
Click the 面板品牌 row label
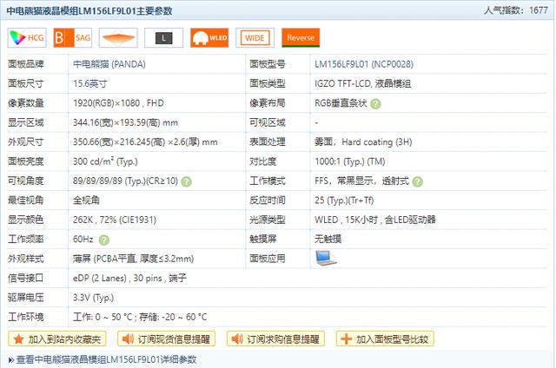click(25, 64)
